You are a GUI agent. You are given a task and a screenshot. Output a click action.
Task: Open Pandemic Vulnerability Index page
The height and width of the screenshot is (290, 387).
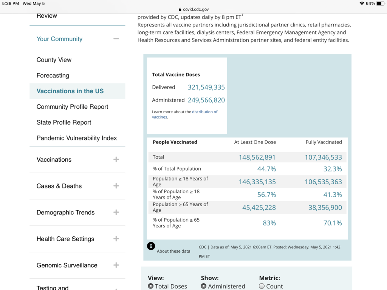coord(77,138)
